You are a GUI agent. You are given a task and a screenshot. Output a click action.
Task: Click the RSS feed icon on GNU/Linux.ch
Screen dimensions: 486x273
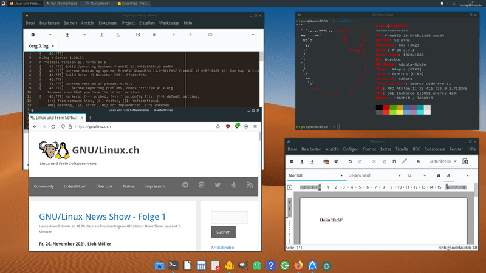[x=250, y=185]
